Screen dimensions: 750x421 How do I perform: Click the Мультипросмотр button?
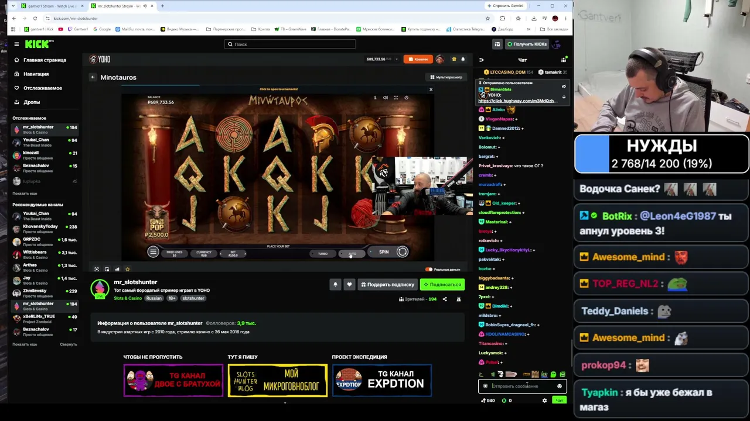(446, 77)
